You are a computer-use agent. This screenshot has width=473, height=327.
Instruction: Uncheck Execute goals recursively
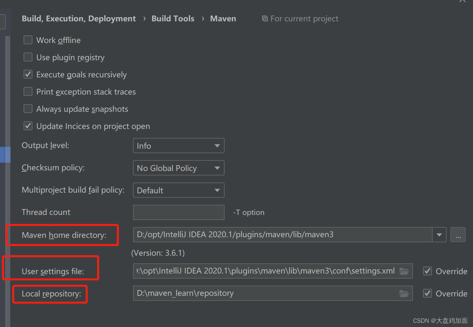click(28, 74)
